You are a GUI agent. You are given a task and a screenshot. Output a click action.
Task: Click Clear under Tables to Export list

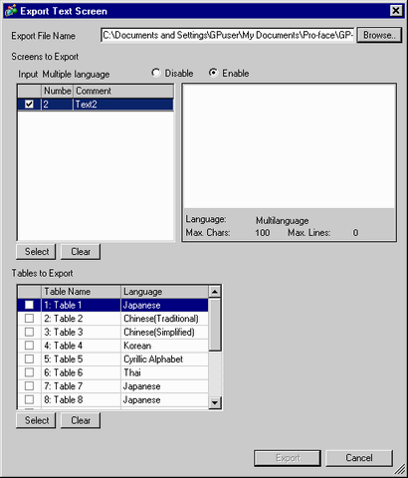(x=81, y=420)
